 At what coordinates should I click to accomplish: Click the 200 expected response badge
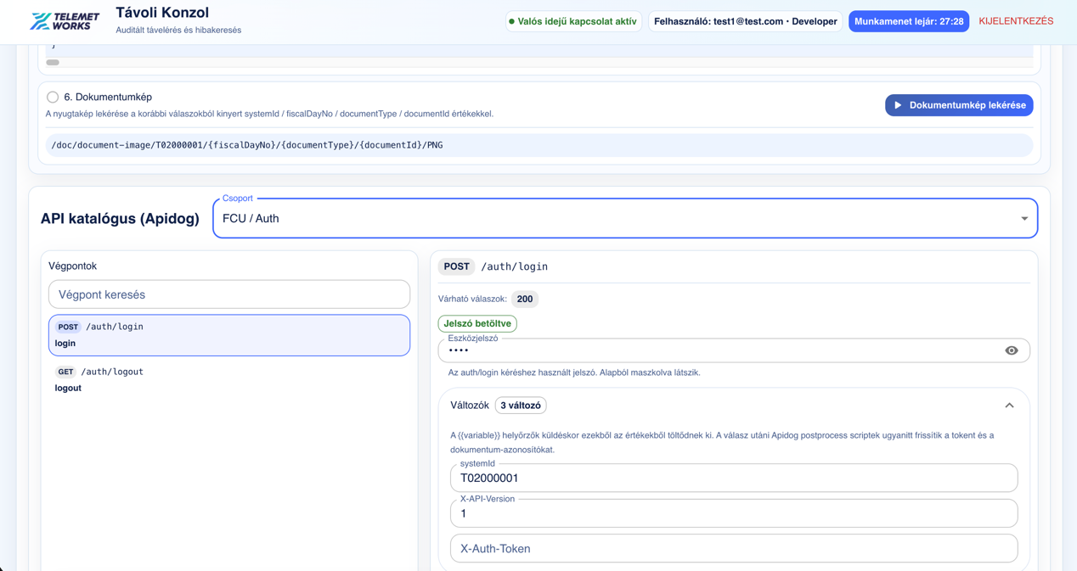point(525,299)
